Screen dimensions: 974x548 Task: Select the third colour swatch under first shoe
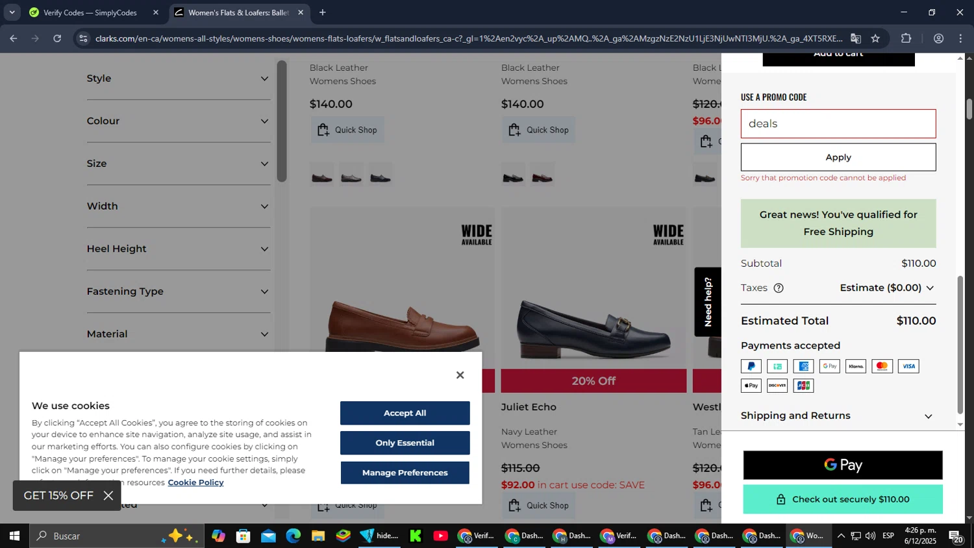pyautogui.click(x=381, y=175)
